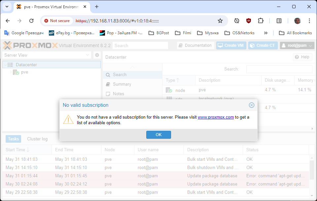Open the www.proxmox.com link

[x=216, y=117]
